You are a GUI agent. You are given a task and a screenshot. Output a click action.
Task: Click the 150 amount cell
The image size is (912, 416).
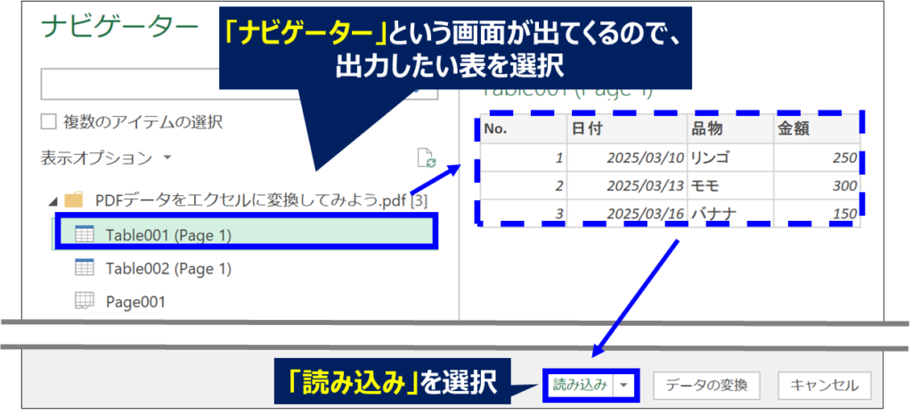point(817,214)
